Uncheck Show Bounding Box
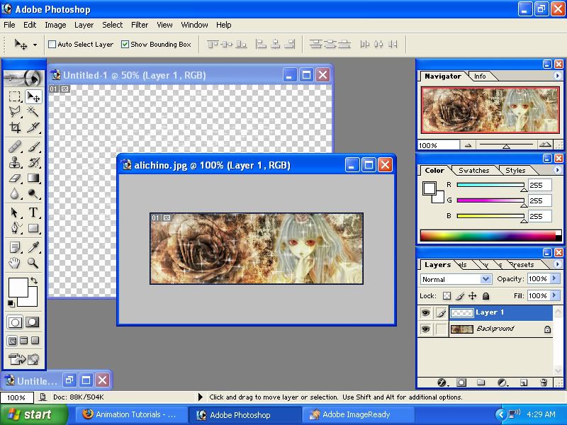567x425 pixels. point(125,45)
